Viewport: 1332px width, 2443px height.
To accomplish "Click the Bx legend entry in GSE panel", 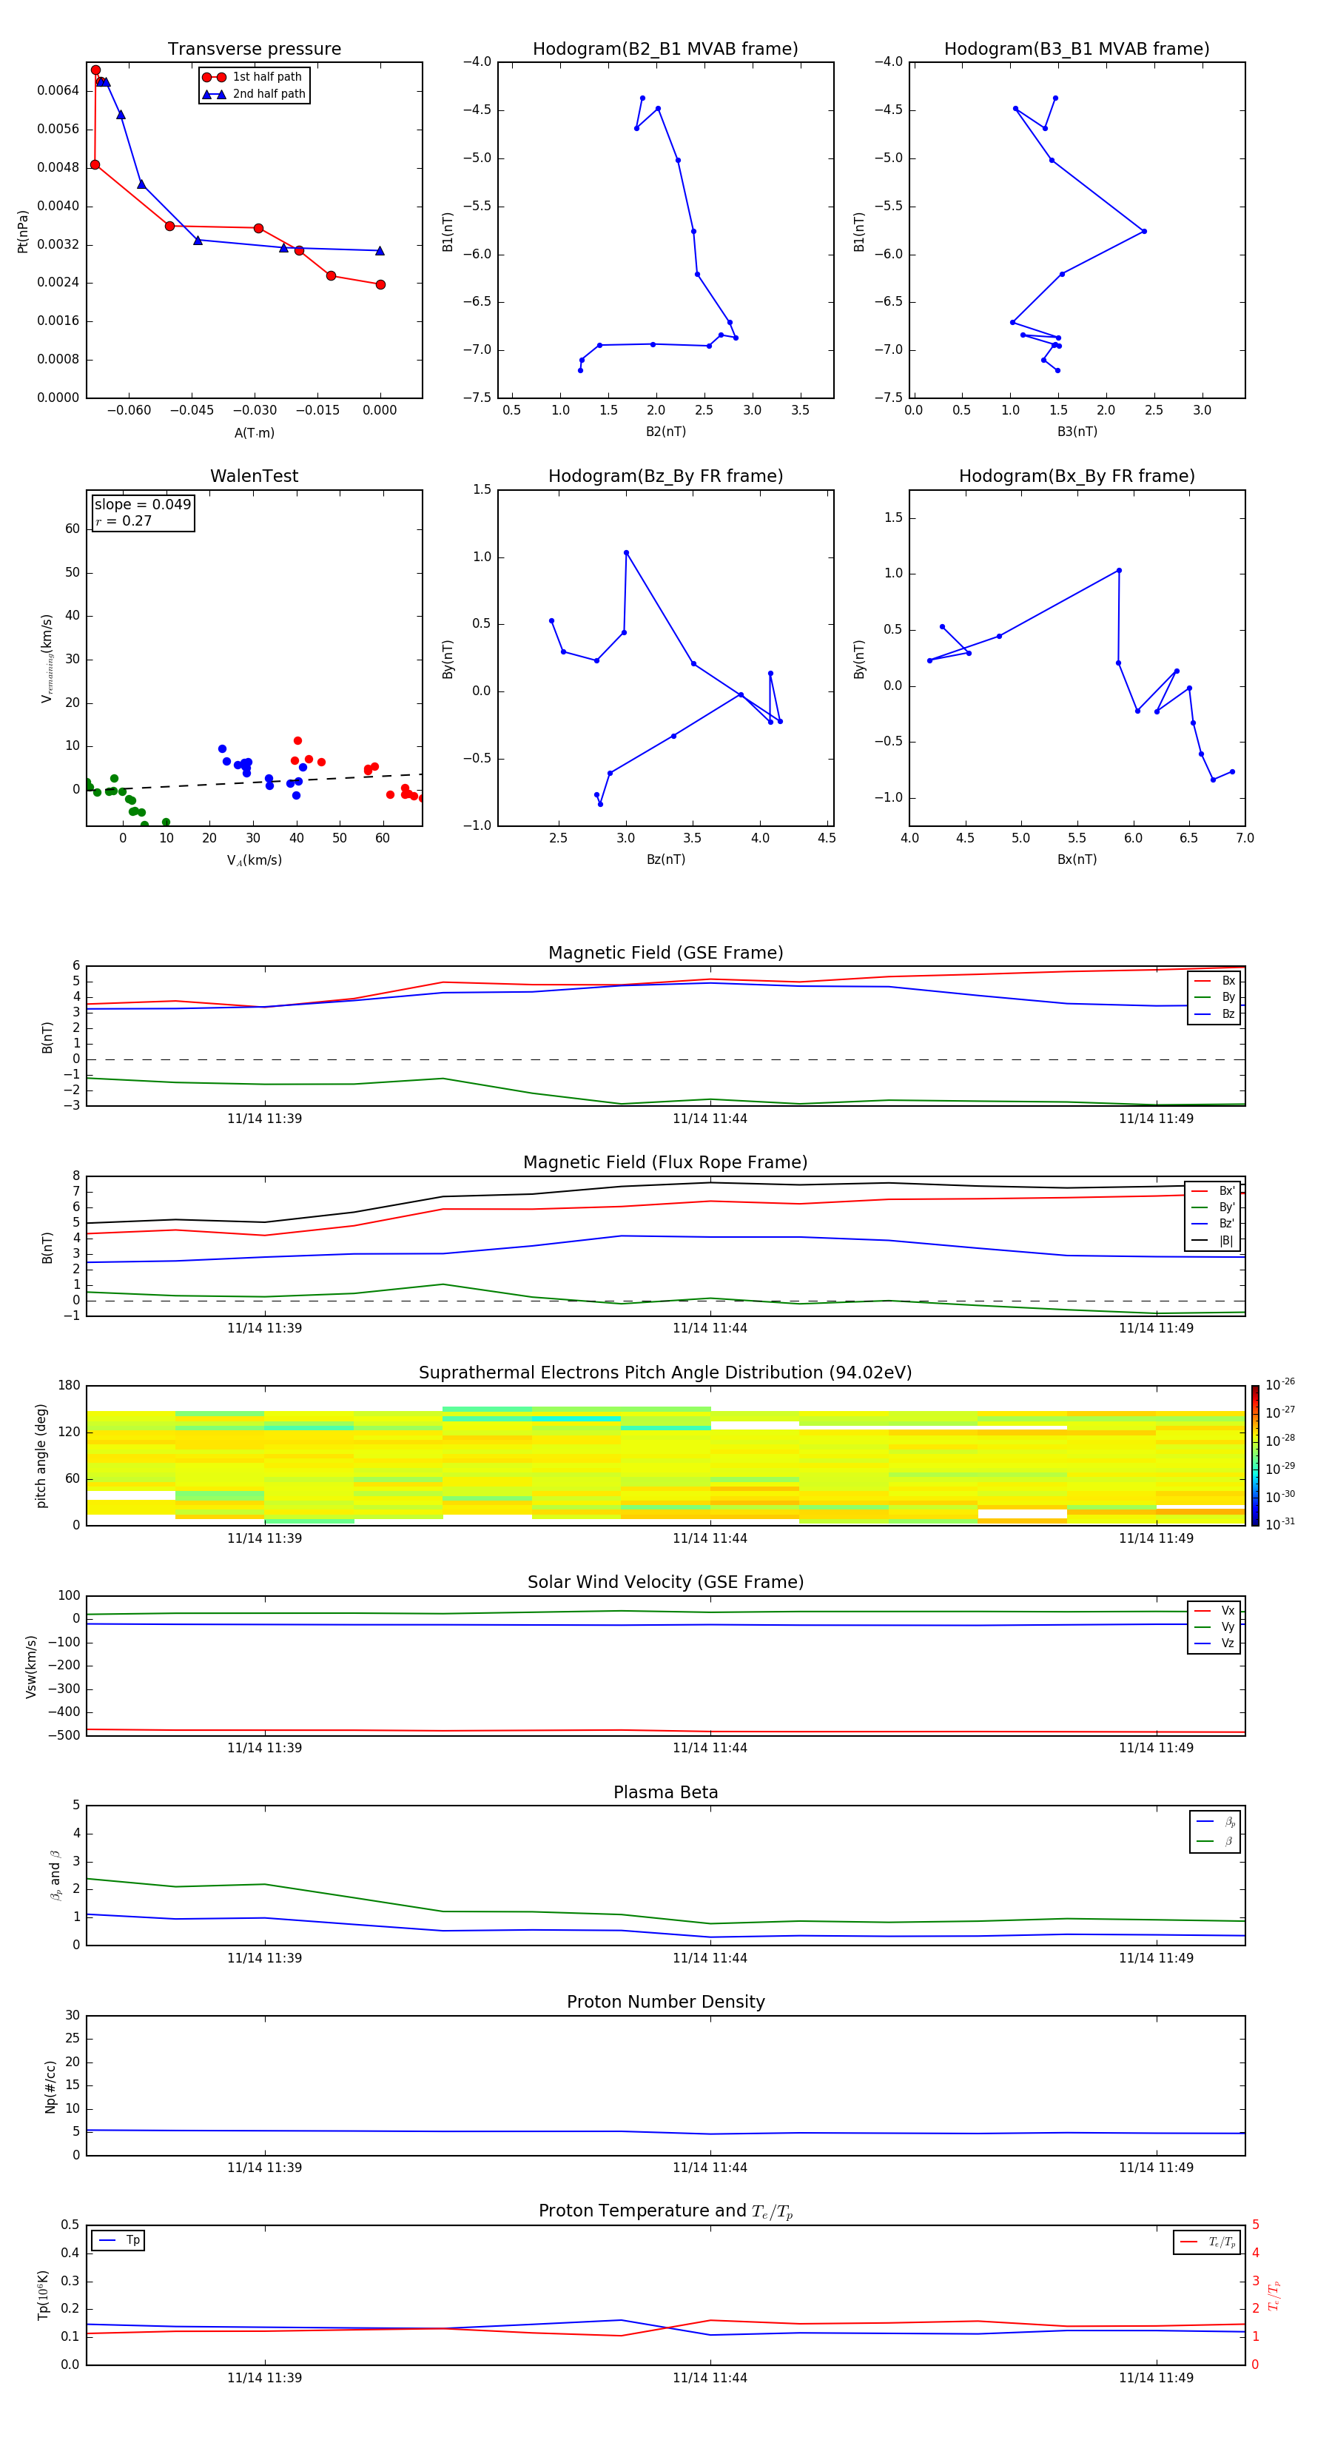I will click(x=1214, y=981).
